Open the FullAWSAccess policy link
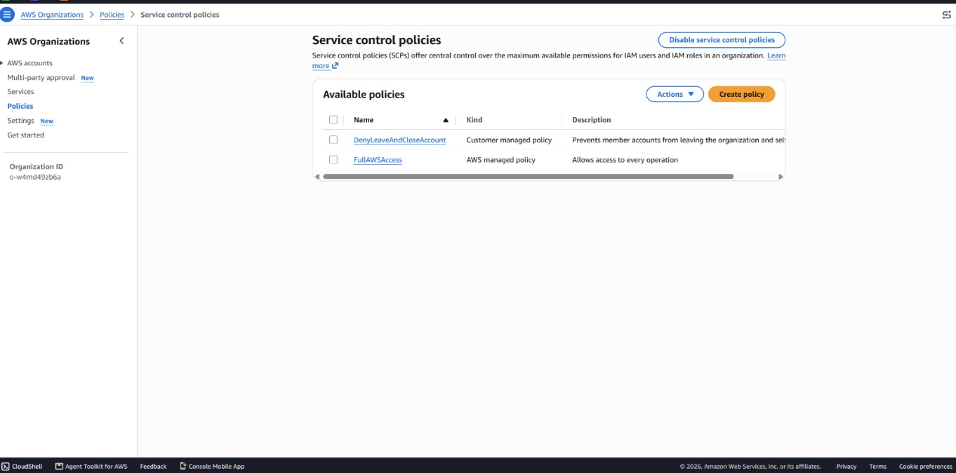Image resolution: width=956 pixels, height=473 pixels. (378, 160)
